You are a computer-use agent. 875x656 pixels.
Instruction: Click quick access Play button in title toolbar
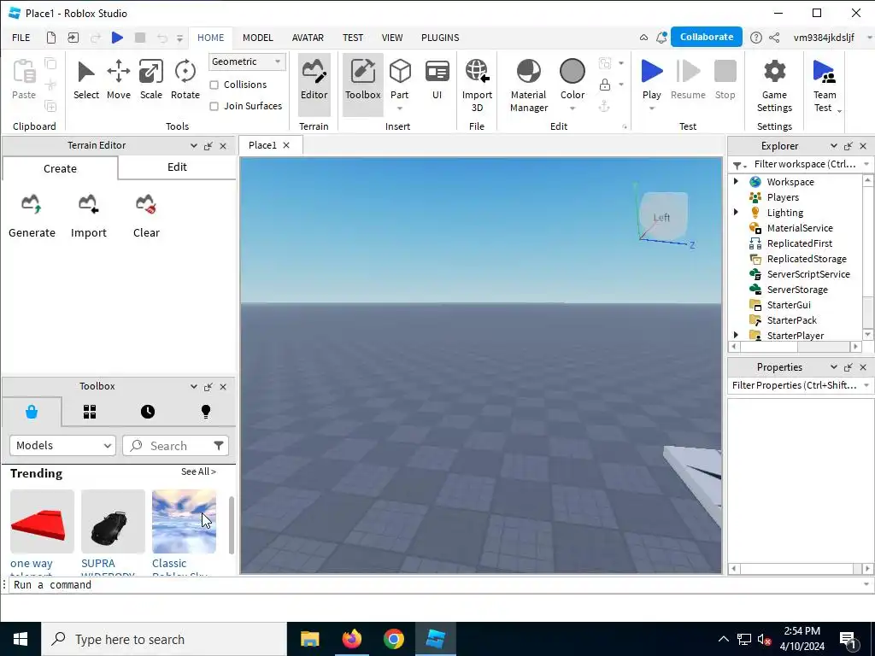pos(117,38)
